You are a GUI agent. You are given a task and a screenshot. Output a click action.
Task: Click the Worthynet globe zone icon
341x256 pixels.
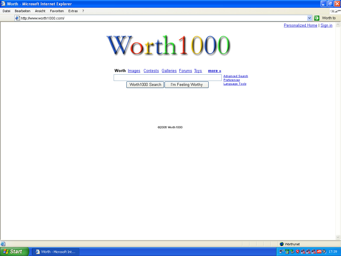click(x=282, y=244)
